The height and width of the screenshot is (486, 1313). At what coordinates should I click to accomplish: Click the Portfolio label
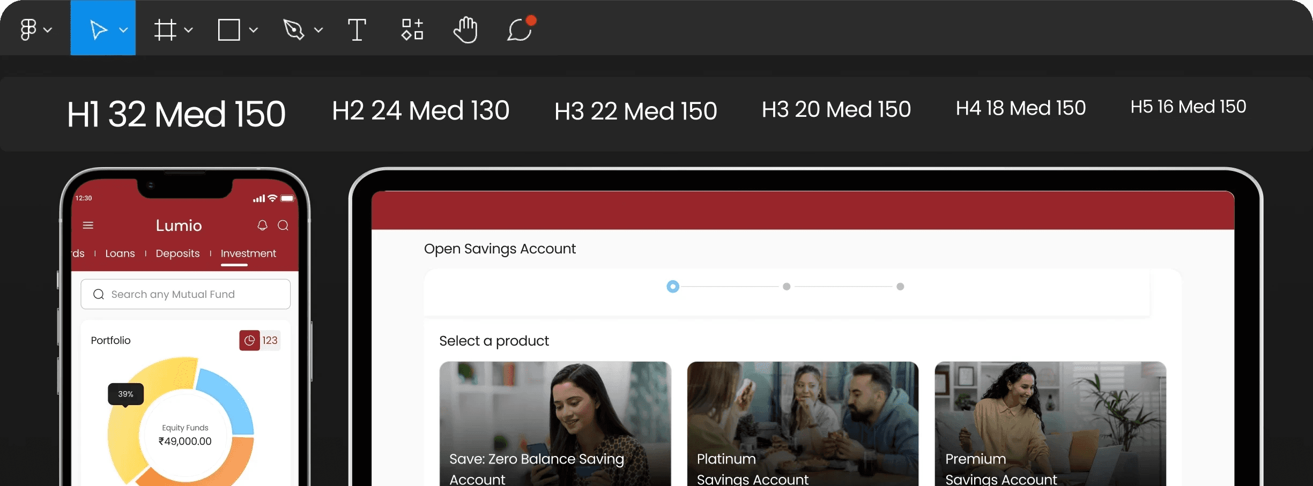[x=110, y=341]
